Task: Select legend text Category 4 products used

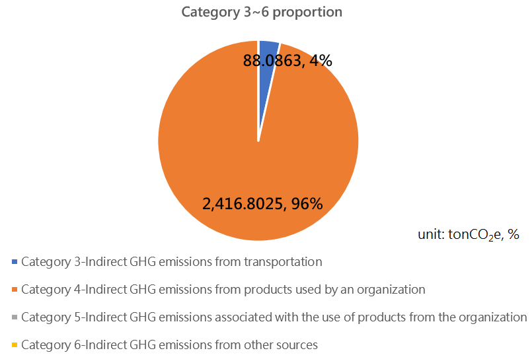Action: [x=223, y=290]
